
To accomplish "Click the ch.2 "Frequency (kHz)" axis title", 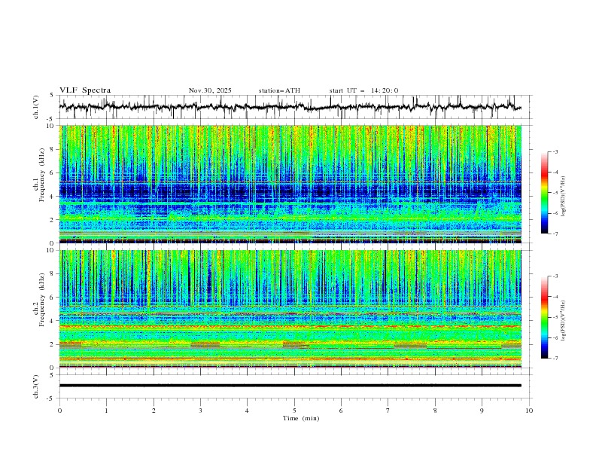I will [42, 300].
